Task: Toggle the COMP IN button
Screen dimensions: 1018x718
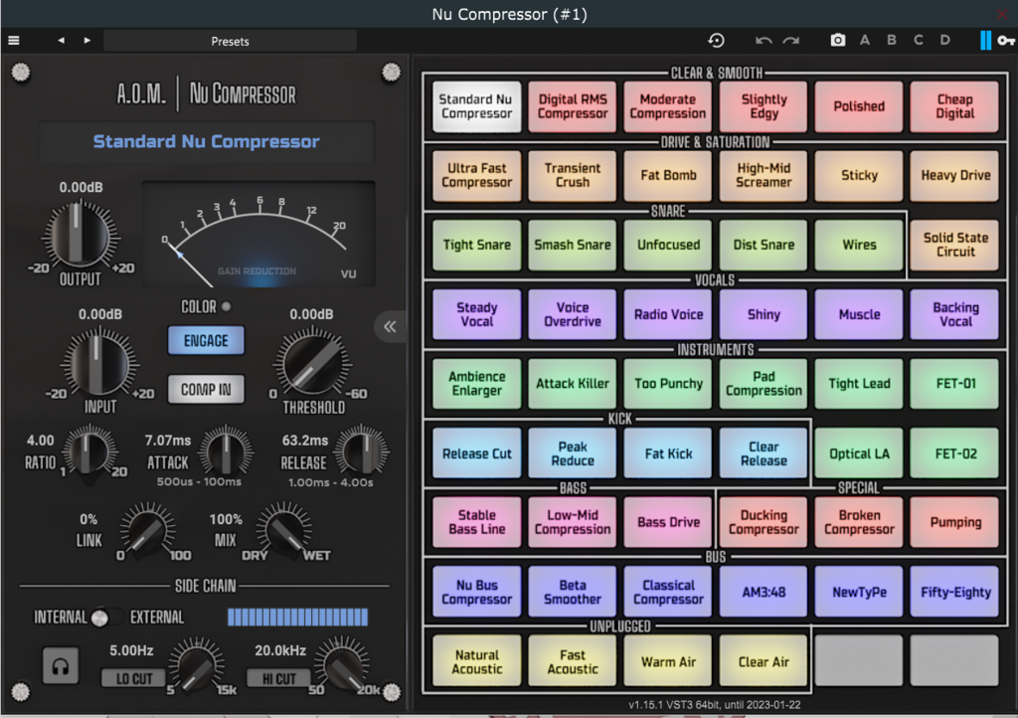Action: (x=206, y=390)
